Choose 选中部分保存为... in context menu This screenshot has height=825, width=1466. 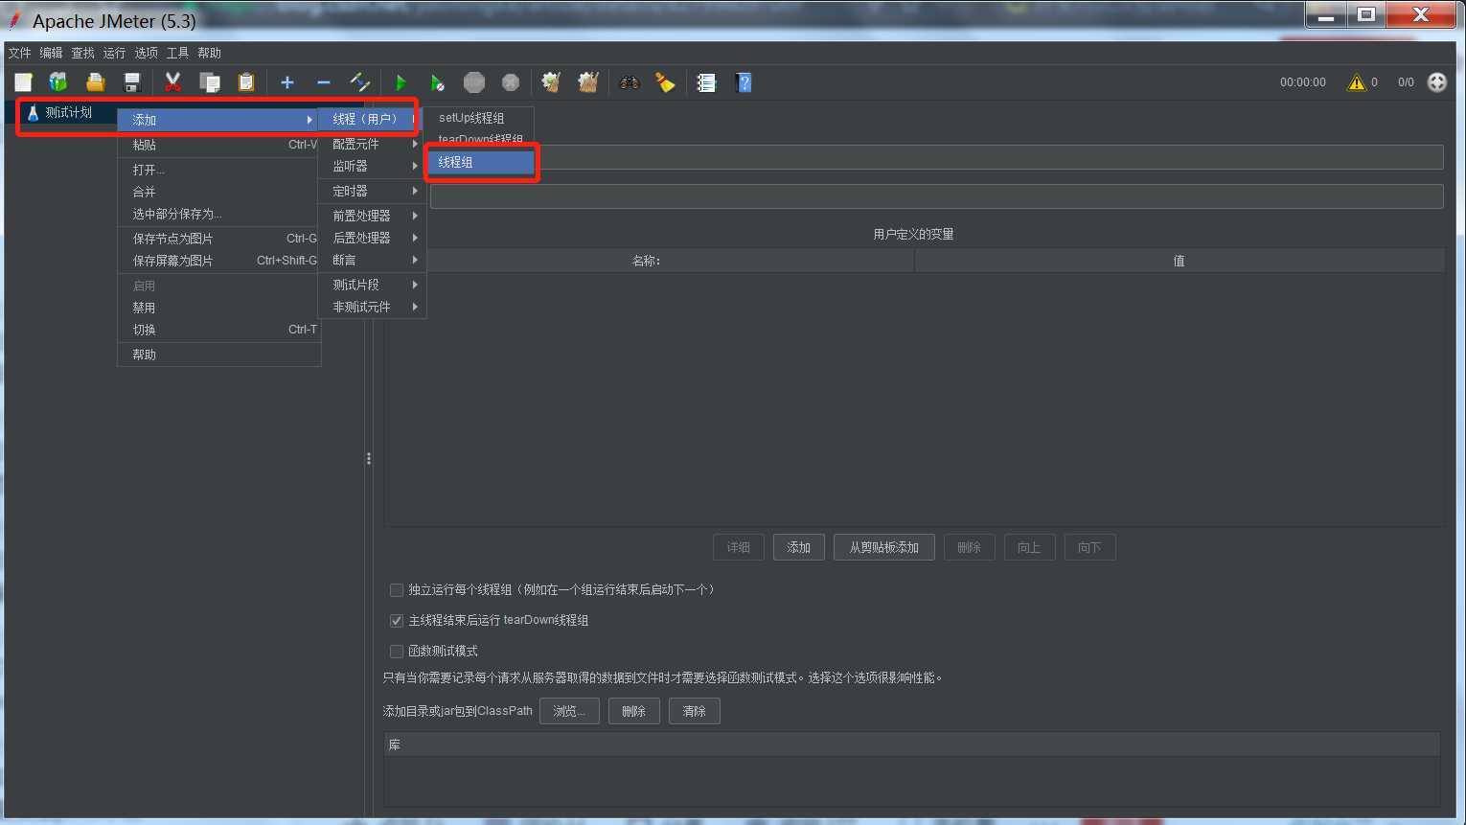219,214
